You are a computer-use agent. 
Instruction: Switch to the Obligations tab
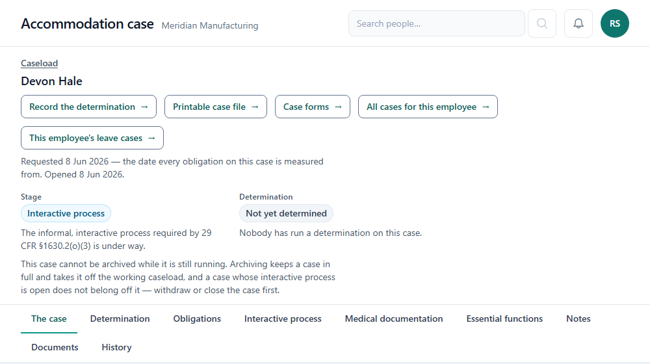click(197, 318)
